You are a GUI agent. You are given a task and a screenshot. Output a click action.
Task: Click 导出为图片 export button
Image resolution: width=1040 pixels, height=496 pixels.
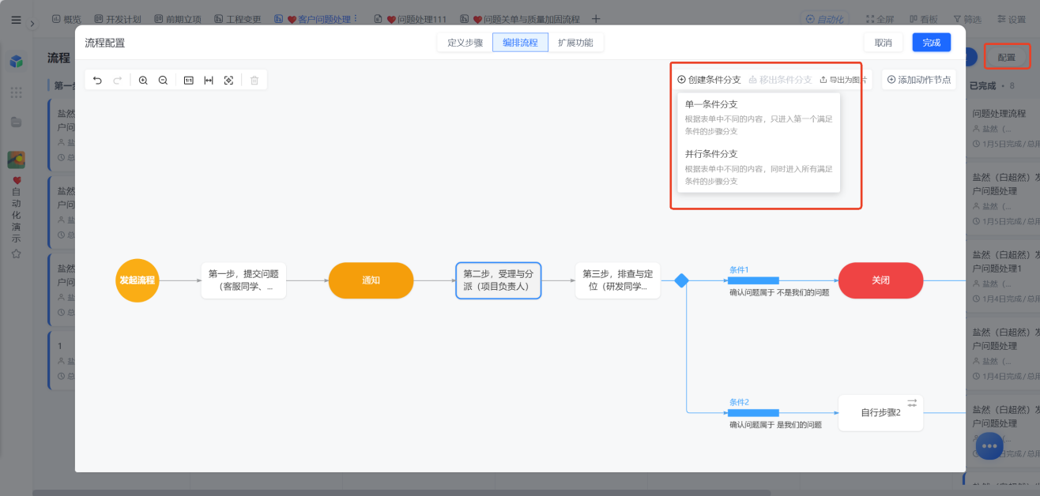tap(842, 80)
